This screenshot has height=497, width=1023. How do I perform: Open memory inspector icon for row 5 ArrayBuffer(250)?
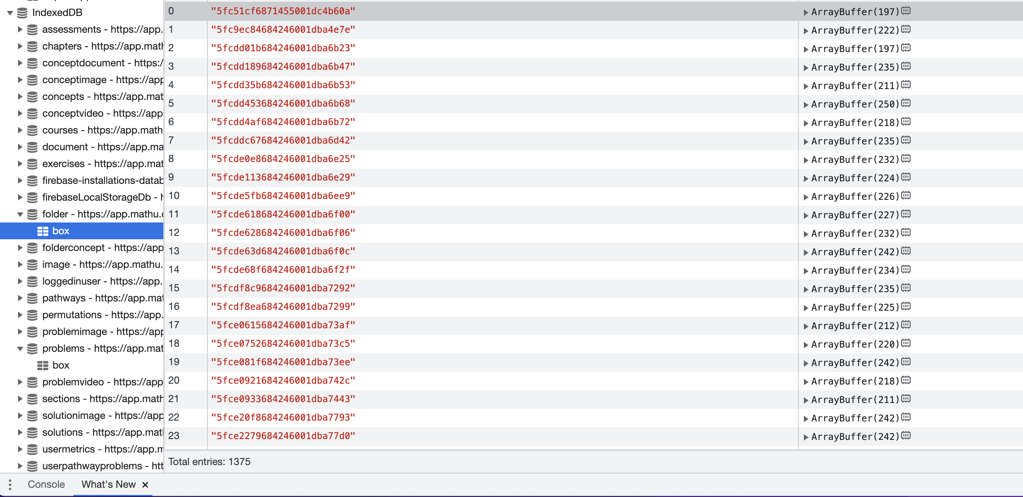point(906,103)
